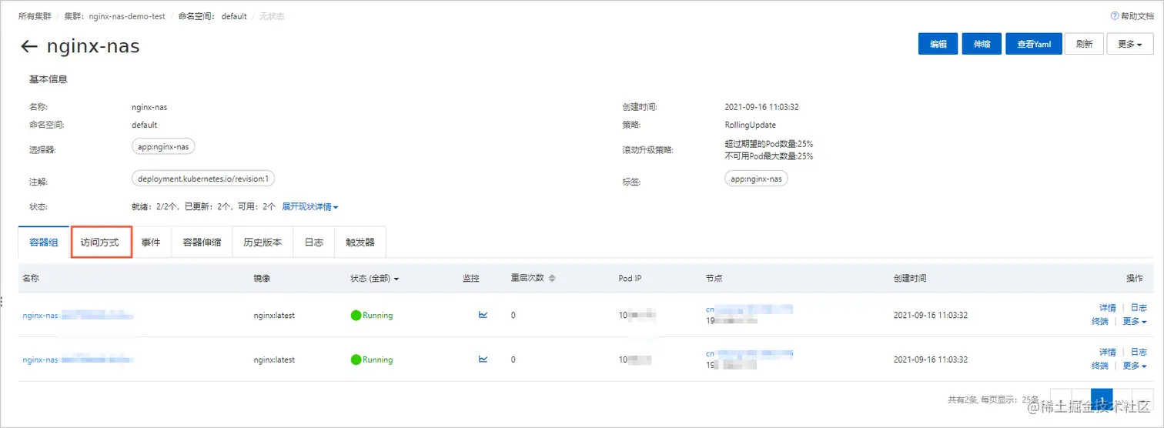This screenshot has height=428, width=1164.
Task: Switch to the 历史版本 tab
Action: (263, 242)
